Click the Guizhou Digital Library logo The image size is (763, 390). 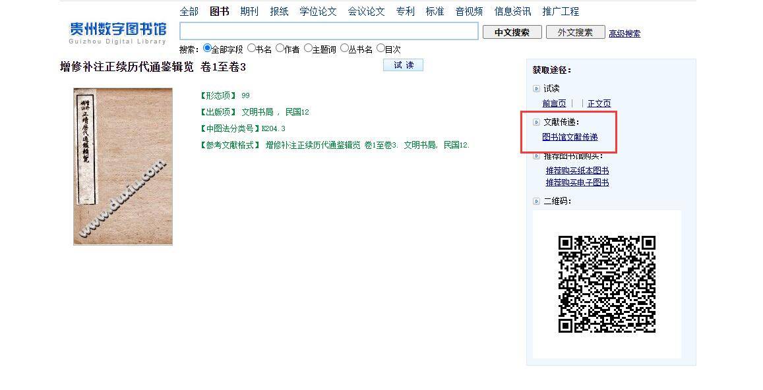(x=117, y=32)
